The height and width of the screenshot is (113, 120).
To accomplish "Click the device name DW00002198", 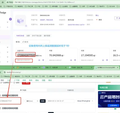I will tap(45, 15).
